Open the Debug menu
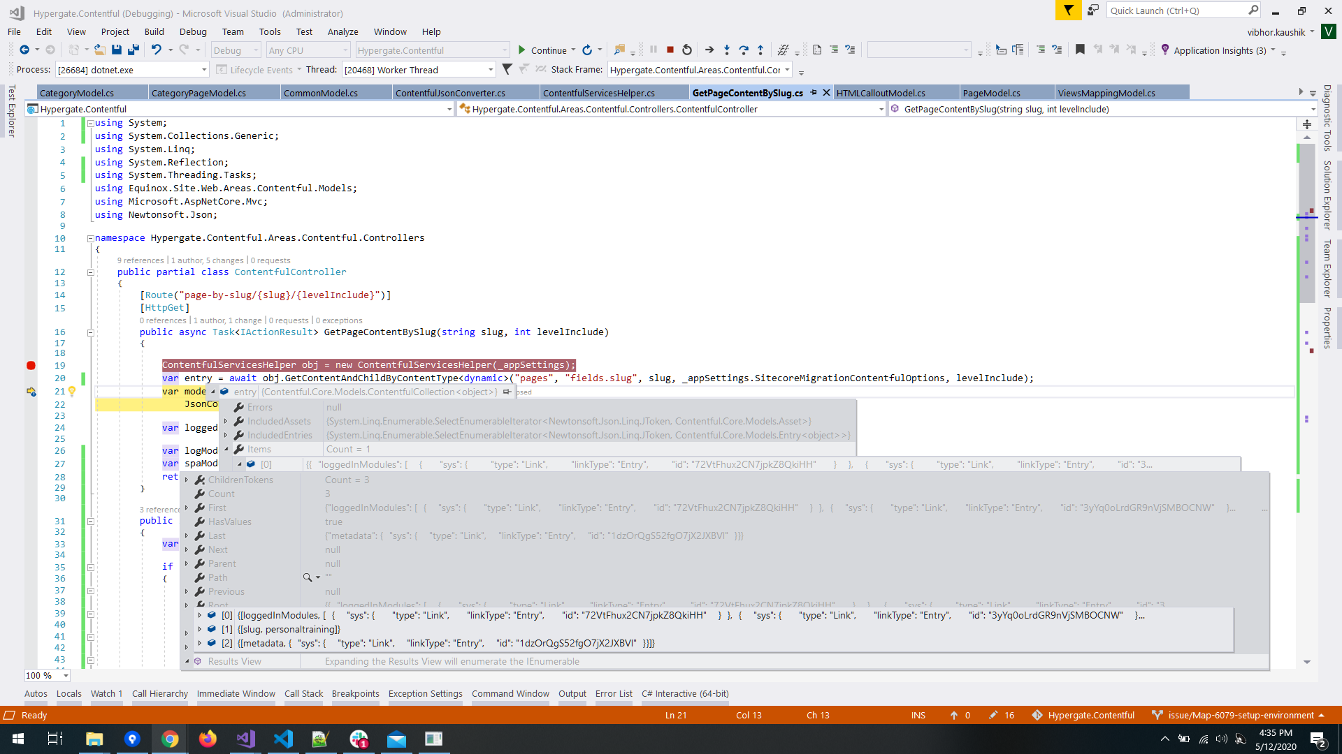 click(x=193, y=31)
